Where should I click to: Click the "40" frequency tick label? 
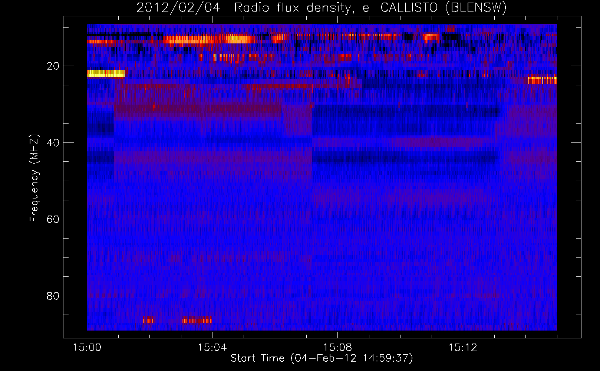pyautogui.click(x=53, y=143)
